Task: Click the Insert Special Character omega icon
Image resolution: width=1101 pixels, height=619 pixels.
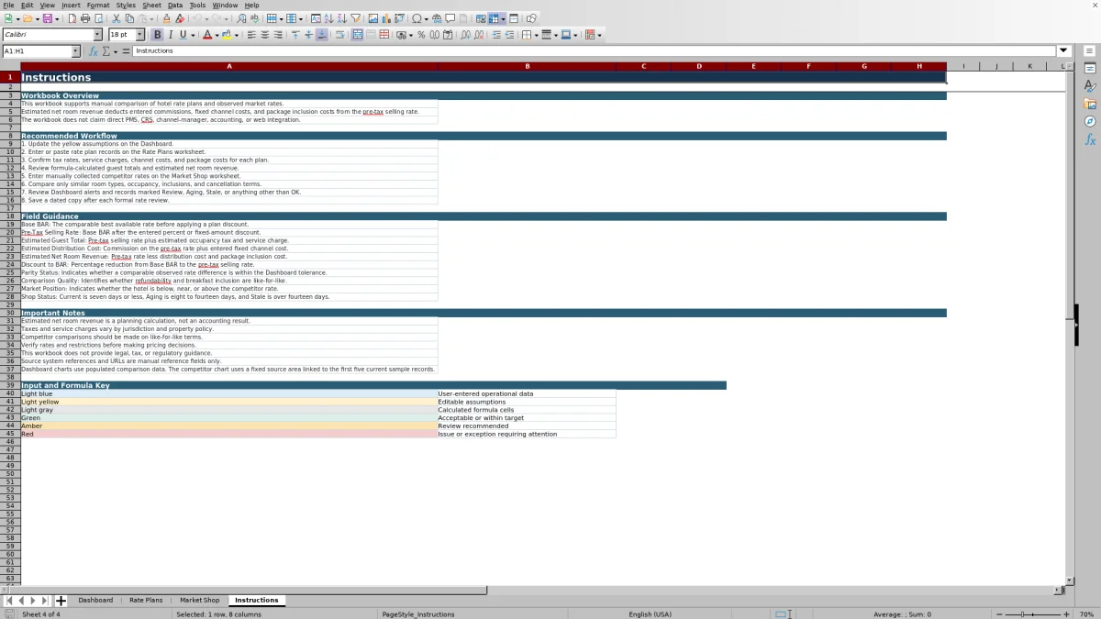Action: point(417,18)
